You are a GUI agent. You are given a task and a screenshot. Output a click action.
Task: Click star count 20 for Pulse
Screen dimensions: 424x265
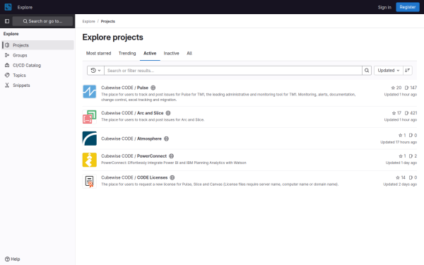[396, 88]
